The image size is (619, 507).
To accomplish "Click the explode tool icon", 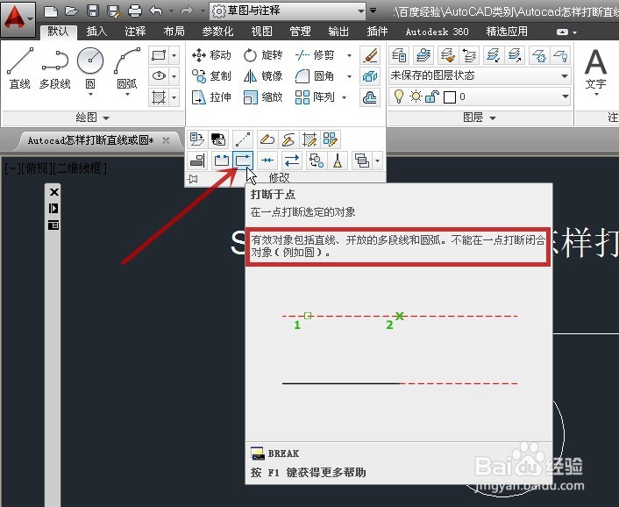I will (x=370, y=76).
